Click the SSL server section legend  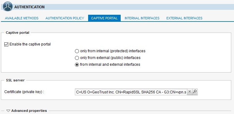click(x=15, y=80)
